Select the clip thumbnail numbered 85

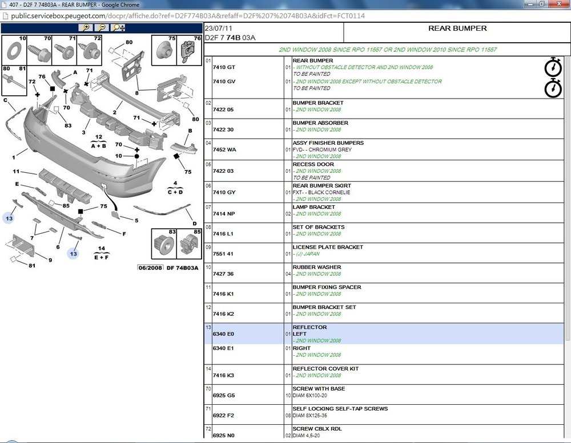pos(189,243)
